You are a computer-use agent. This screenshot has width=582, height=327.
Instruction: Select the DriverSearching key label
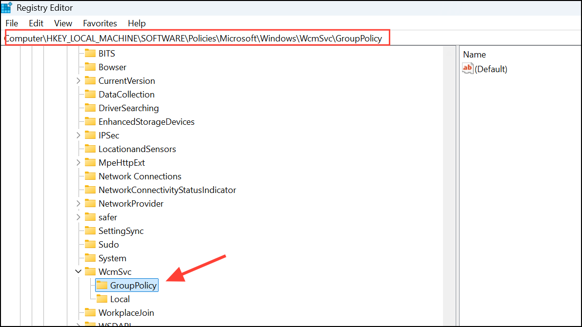point(128,108)
